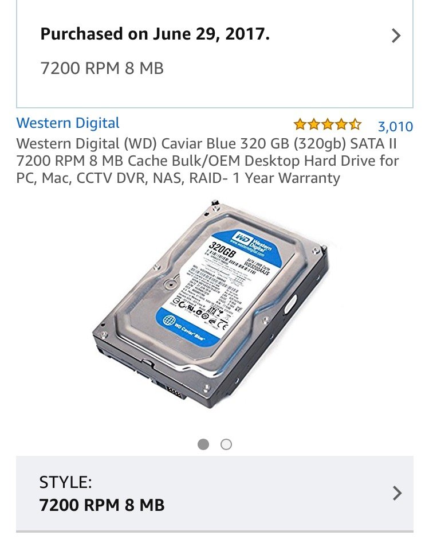Open the hard drive product image
The image size is (429, 543).
point(211,304)
